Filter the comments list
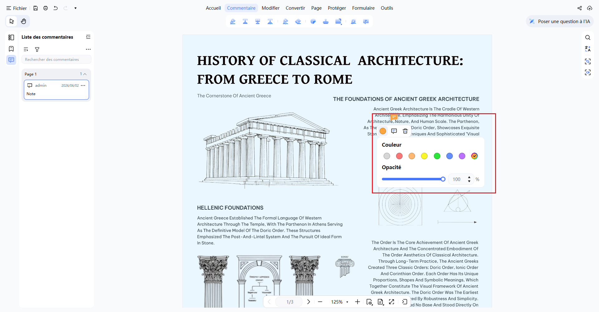 click(37, 49)
